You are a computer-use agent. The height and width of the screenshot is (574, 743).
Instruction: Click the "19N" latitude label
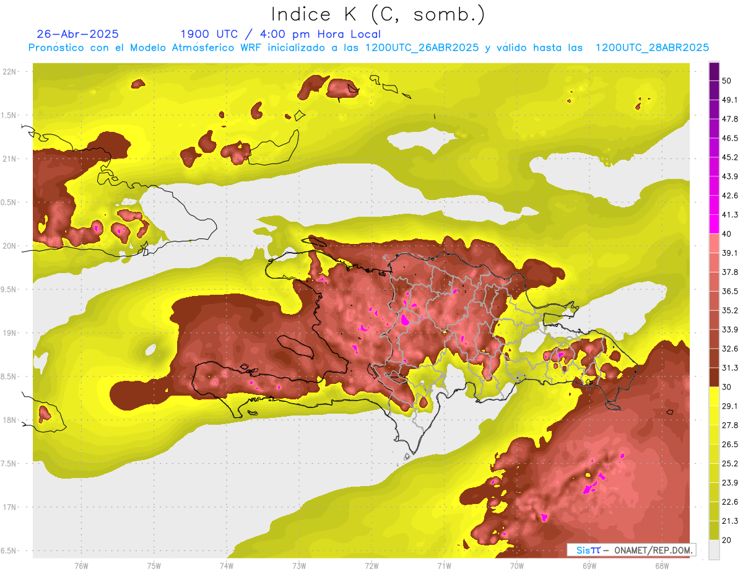tap(10, 333)
